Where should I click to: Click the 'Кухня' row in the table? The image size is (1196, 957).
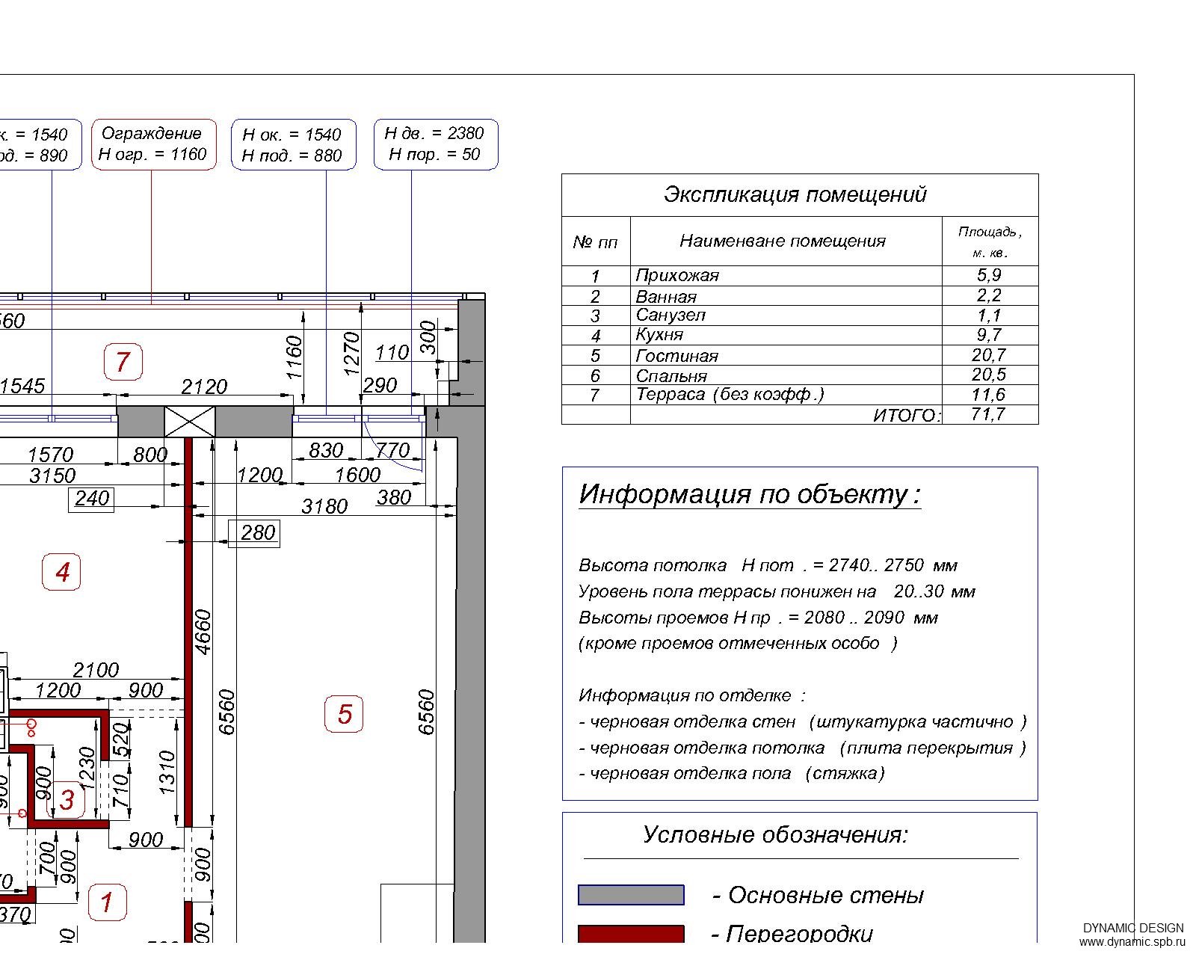(800, 335)
